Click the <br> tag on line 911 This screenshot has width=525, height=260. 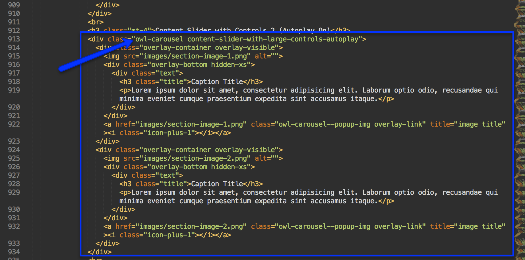point(96,22)
